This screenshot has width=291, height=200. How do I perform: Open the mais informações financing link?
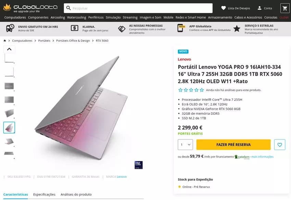coord(262,157)
